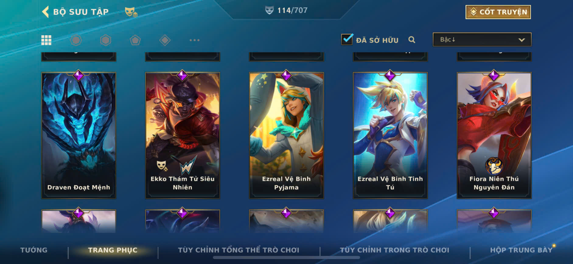
Task: Open Draven Đoạt Mệnh skin card
Action: tap(79, 135)
